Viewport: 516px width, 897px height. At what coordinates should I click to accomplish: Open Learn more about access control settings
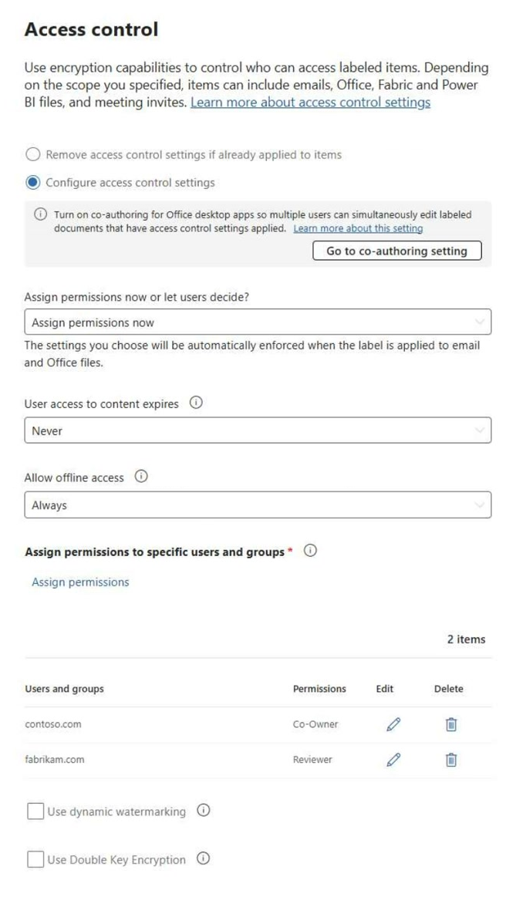pos(311,103)
